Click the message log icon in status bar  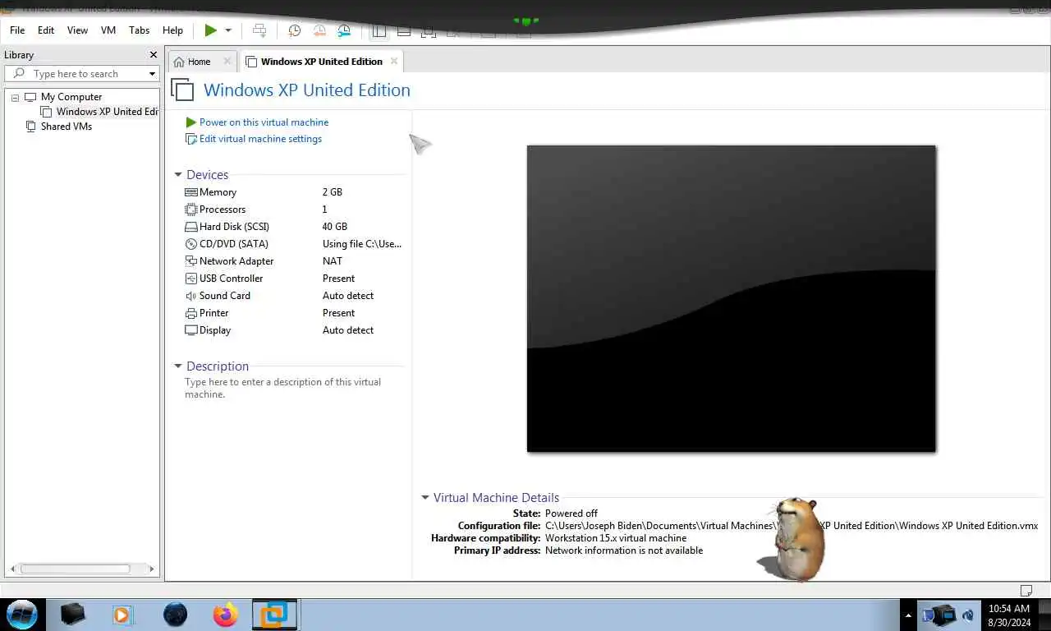click(1026, 590)
